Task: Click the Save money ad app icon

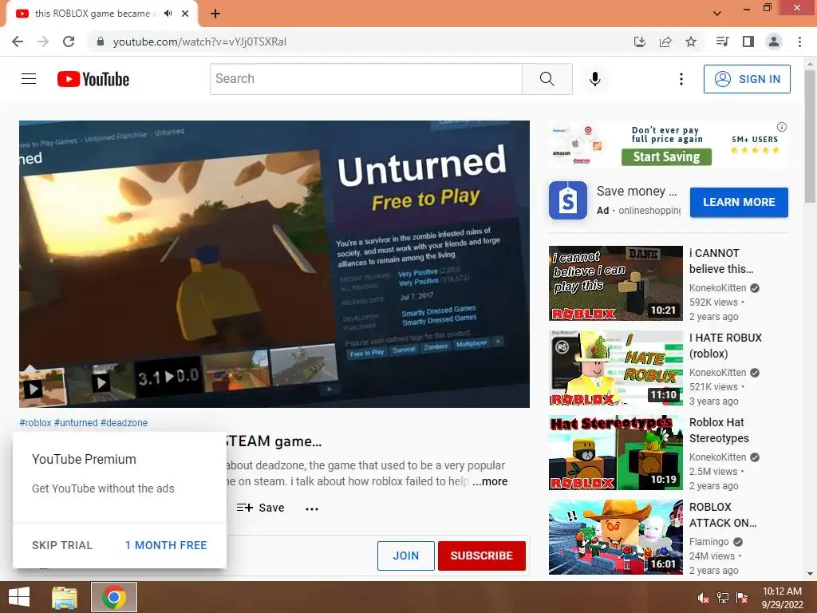Action: (x=568, y=200)
